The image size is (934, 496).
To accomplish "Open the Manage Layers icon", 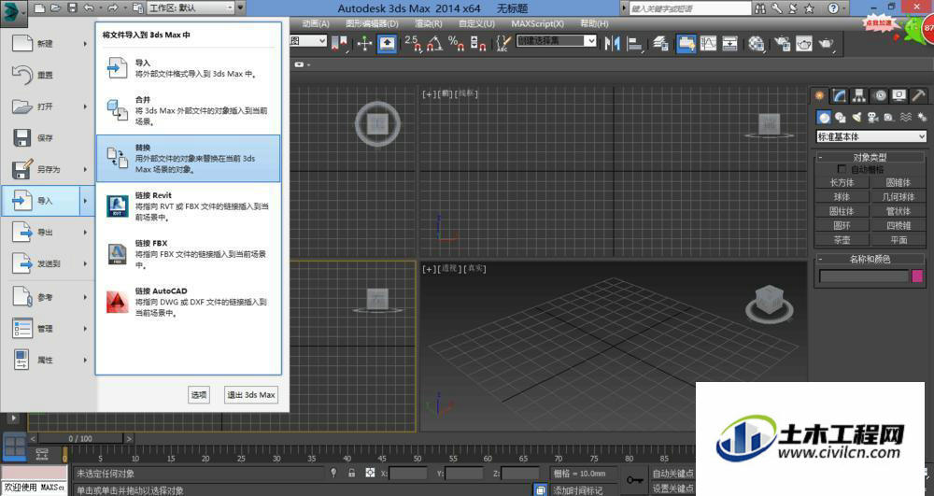I will [x=660, y=44].
